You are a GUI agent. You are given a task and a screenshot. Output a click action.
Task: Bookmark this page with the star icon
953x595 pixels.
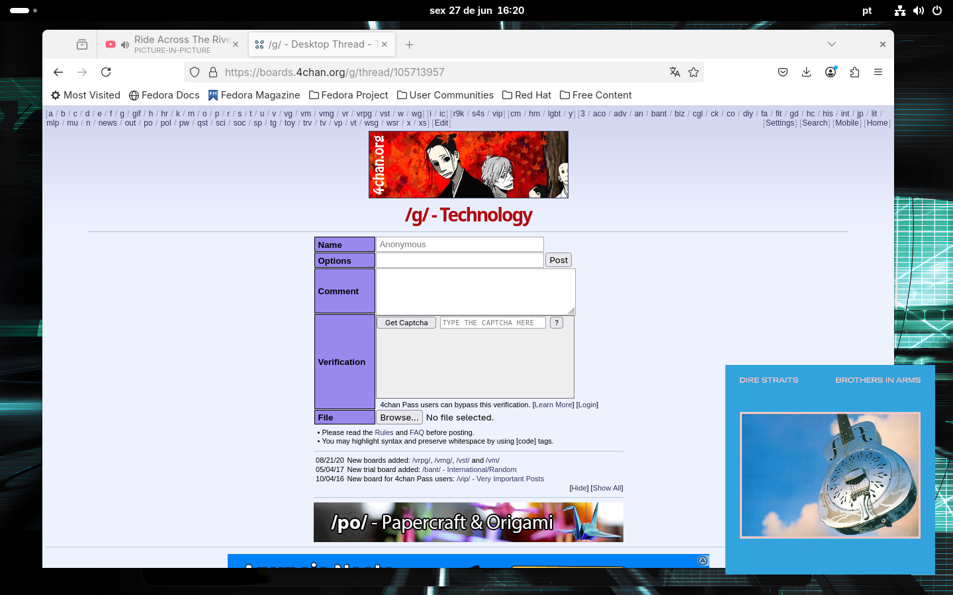pyautogui.click(x=694, y=72)
